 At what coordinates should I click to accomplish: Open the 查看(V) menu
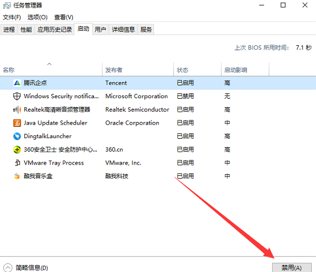point(64,17)
